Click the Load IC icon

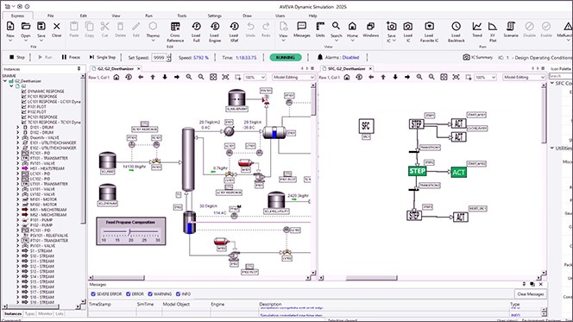pos(408,26)
